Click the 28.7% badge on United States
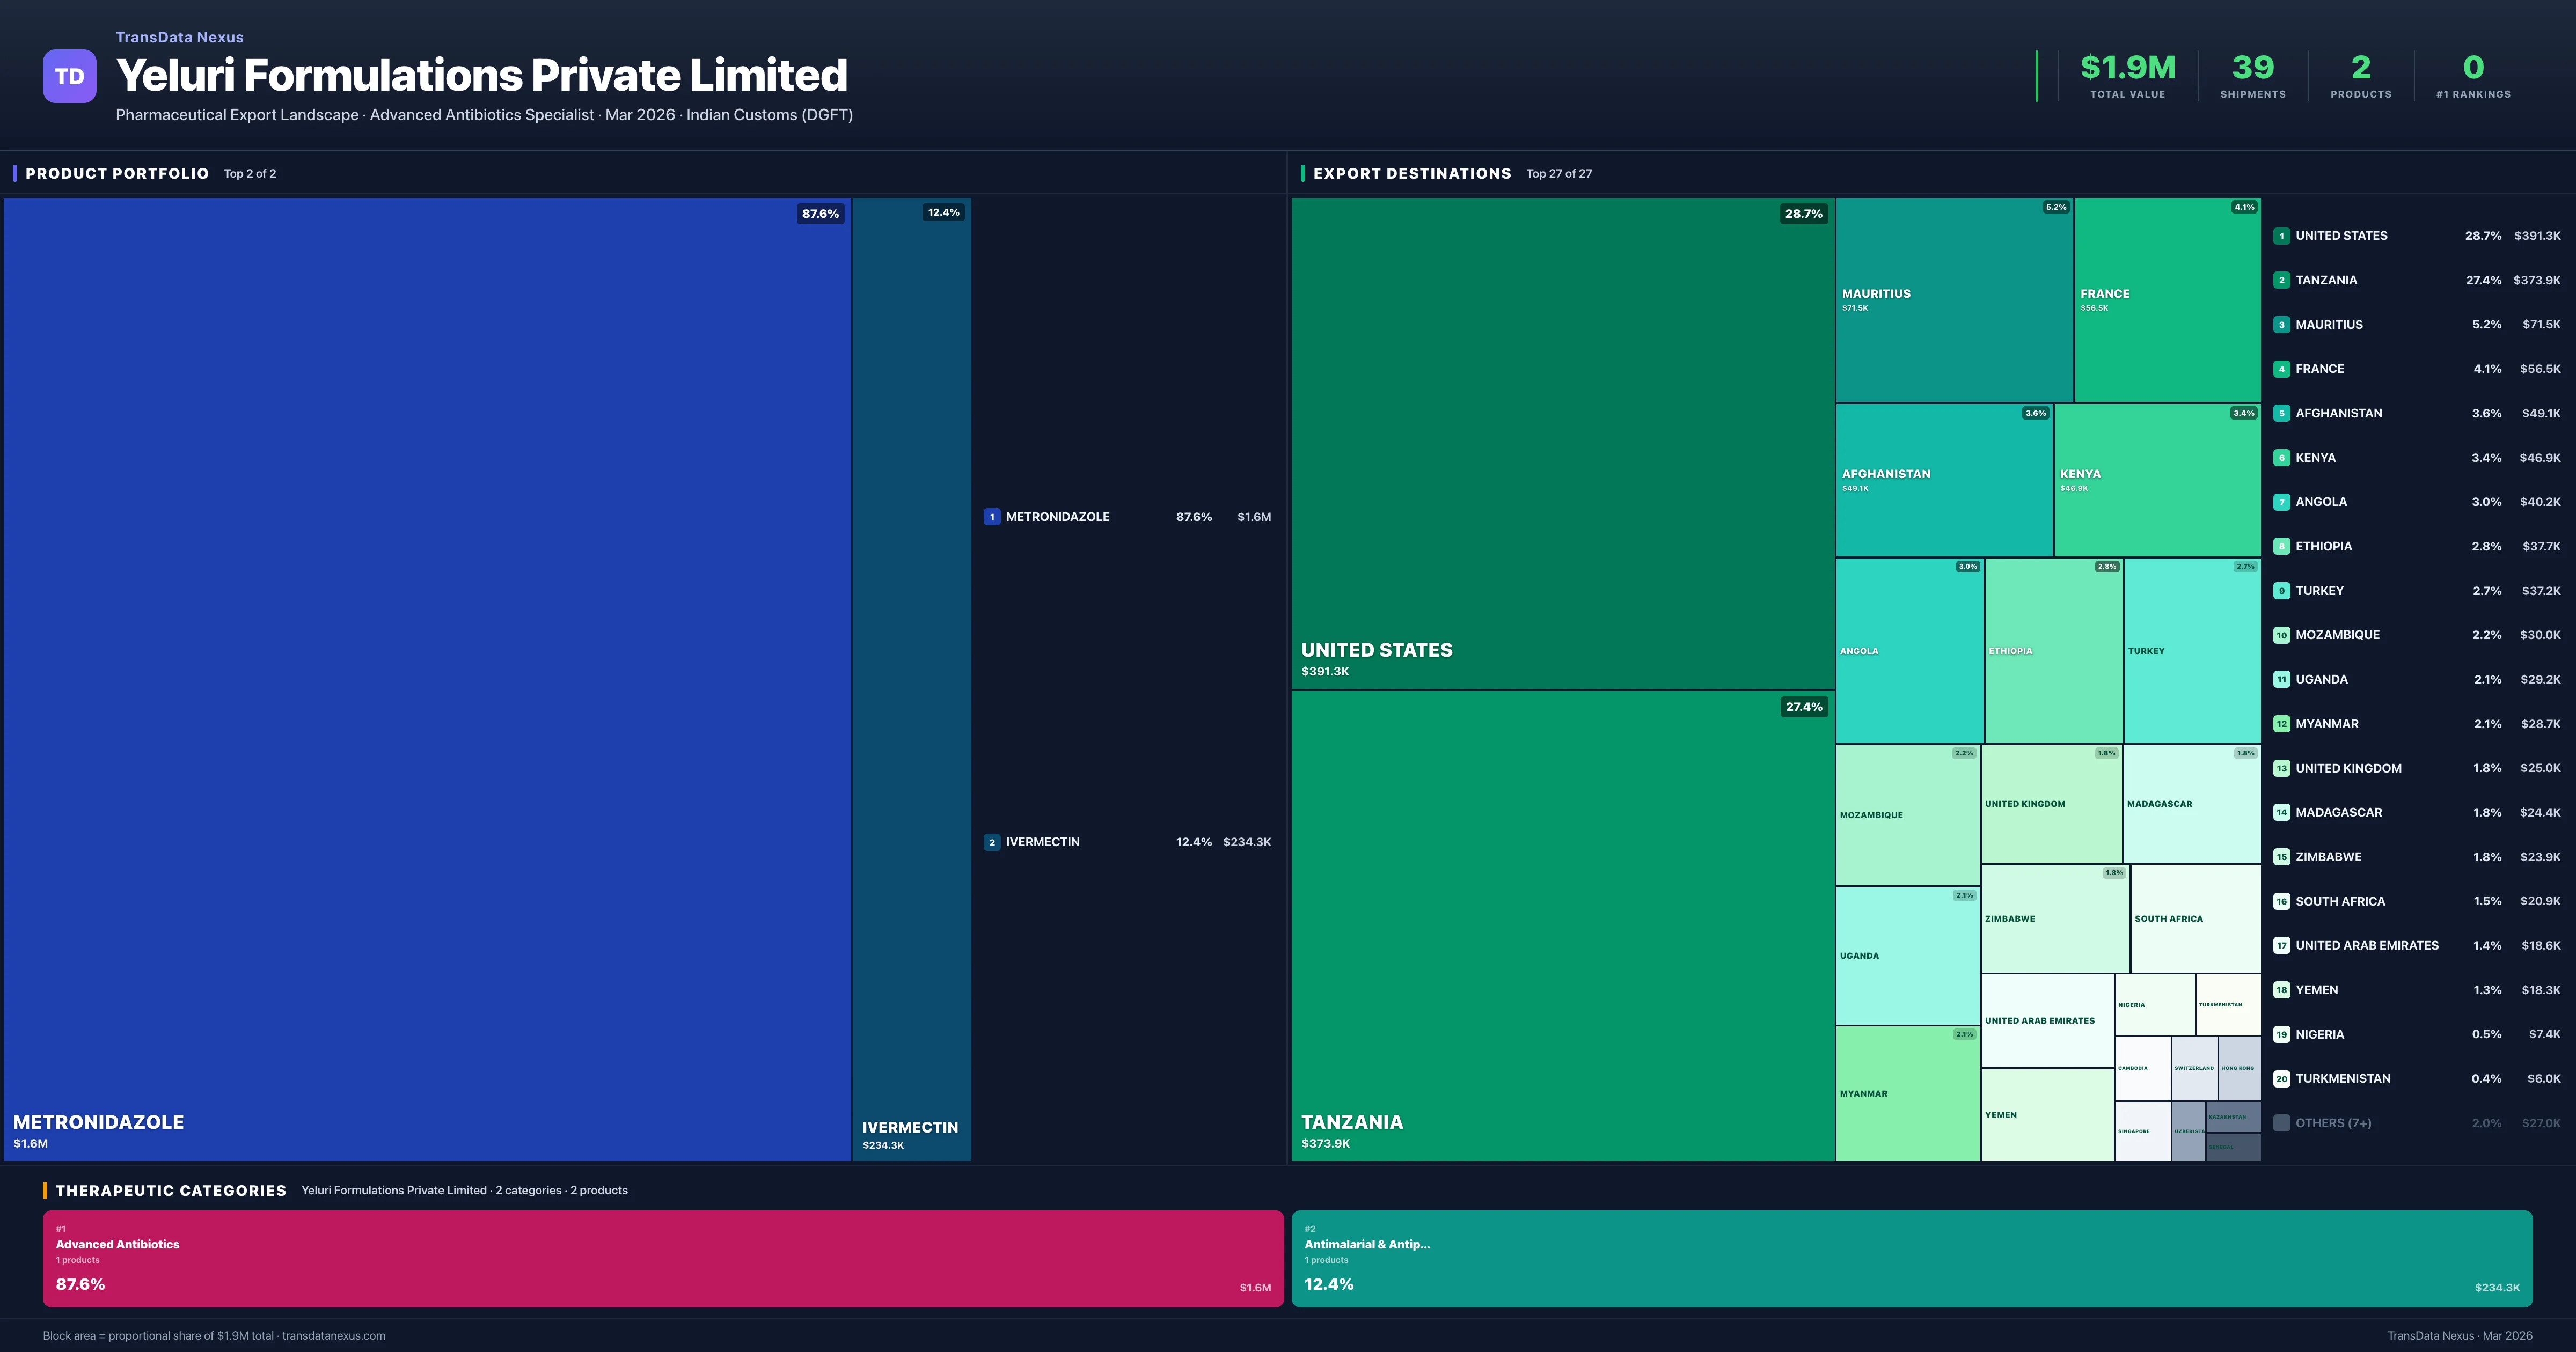2576x1352 pixels. point(1803,214)
